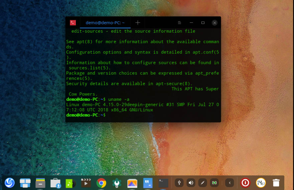Open the shutdown power button

[245, 183]
